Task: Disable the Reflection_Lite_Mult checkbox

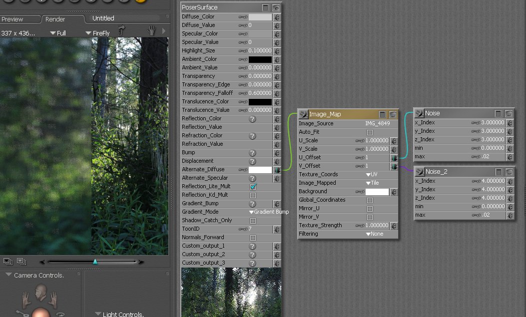Action: pos(253,186)
